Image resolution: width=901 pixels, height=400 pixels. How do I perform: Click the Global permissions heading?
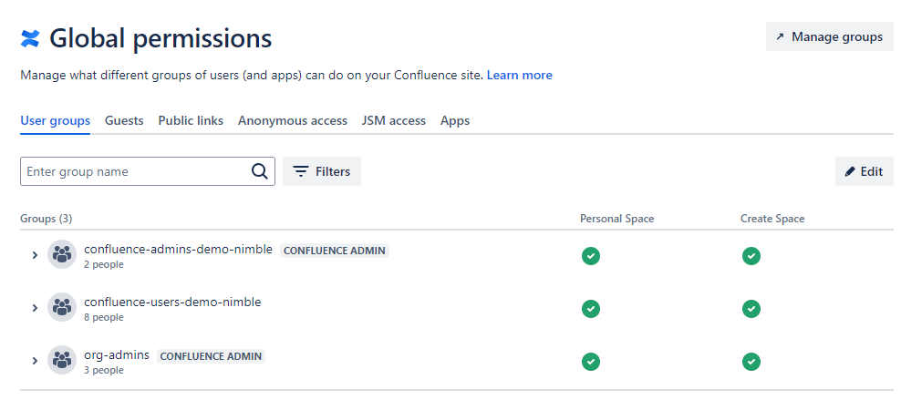(161, 38)
